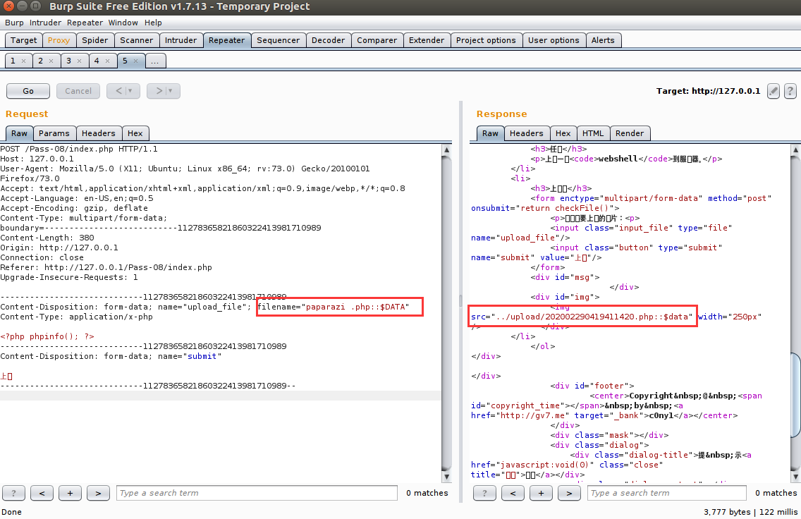
Task: Click request search plus options button
Action: click(x=70, y=493)
